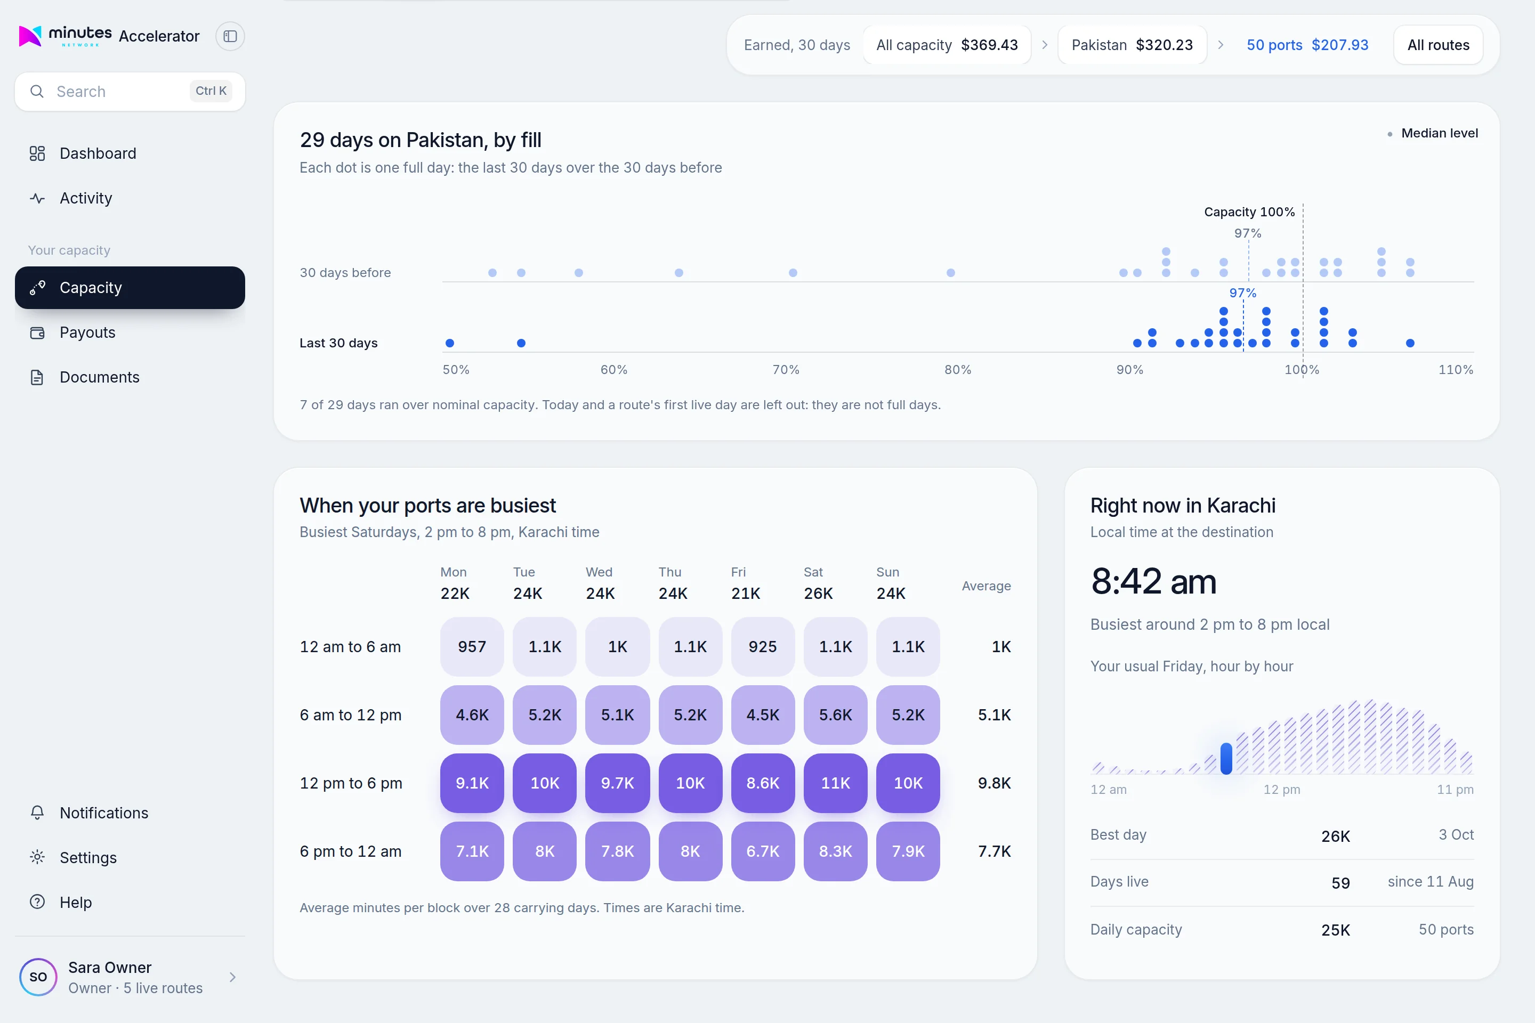Click the Best day 26K value
1535x1023 pixels.
(1335, 837)
